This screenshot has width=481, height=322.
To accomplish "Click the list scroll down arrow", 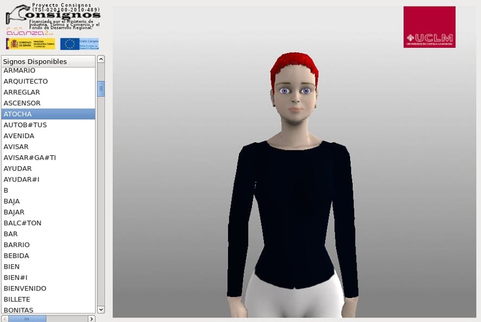I will (x=101, y=309).
